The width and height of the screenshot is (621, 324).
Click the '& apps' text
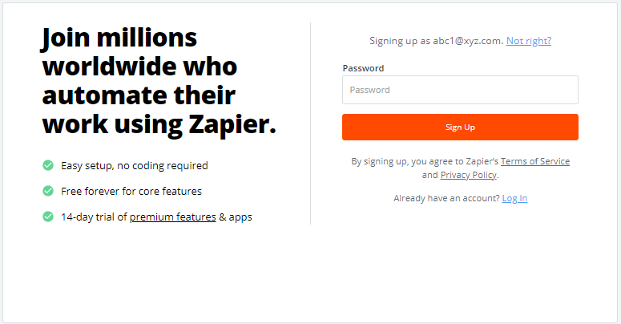[x=236, y=217]
